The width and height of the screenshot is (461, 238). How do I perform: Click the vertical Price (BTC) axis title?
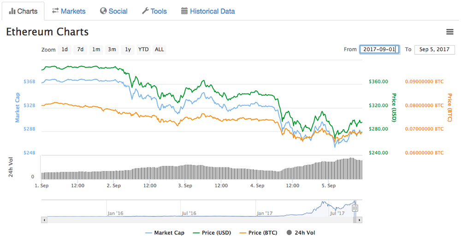[449, 107]
